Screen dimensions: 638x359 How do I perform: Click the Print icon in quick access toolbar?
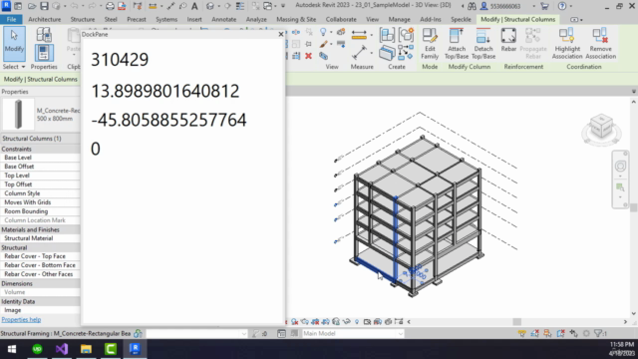click(x=110, y=6)
